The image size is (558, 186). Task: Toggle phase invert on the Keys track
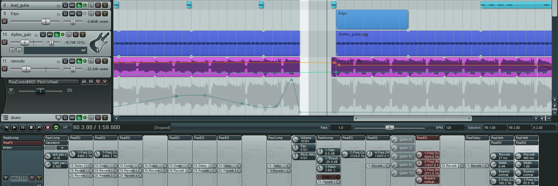[91, 14]
